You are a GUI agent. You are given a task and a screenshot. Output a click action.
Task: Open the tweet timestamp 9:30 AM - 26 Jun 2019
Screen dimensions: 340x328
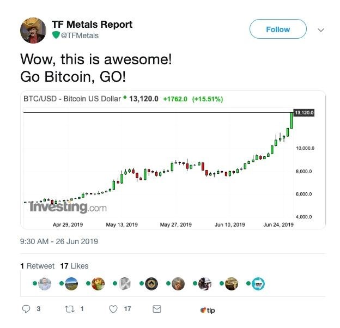(59, 241)
